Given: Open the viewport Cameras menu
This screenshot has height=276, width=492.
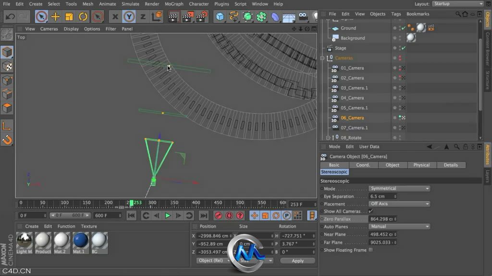Looking at the screenshot, I should [x=49, y=29].
